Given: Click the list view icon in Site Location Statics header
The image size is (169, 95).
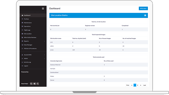Looking at the screenshot, I should point(145,15).
